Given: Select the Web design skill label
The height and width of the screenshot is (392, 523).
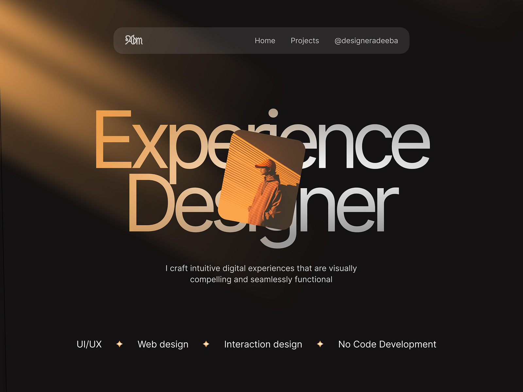Looking at the screenshot, I should [x=163, y=344].
